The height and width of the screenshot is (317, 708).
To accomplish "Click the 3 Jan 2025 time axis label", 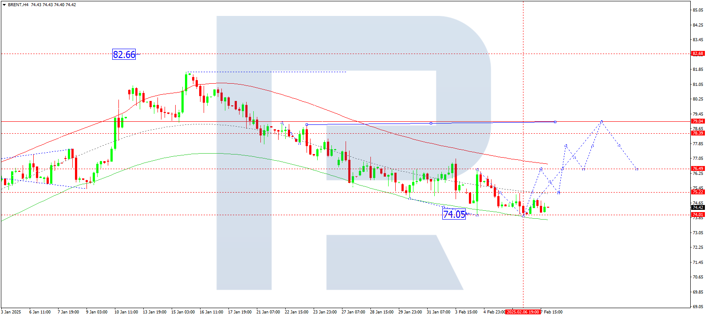I will click(x=11, y=312).
